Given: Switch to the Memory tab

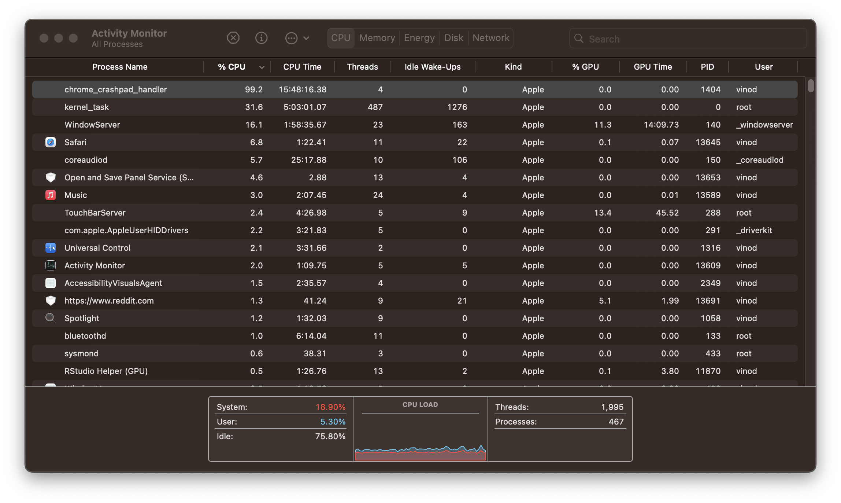Looking at the screenshot, I should (x=377, y=38).
